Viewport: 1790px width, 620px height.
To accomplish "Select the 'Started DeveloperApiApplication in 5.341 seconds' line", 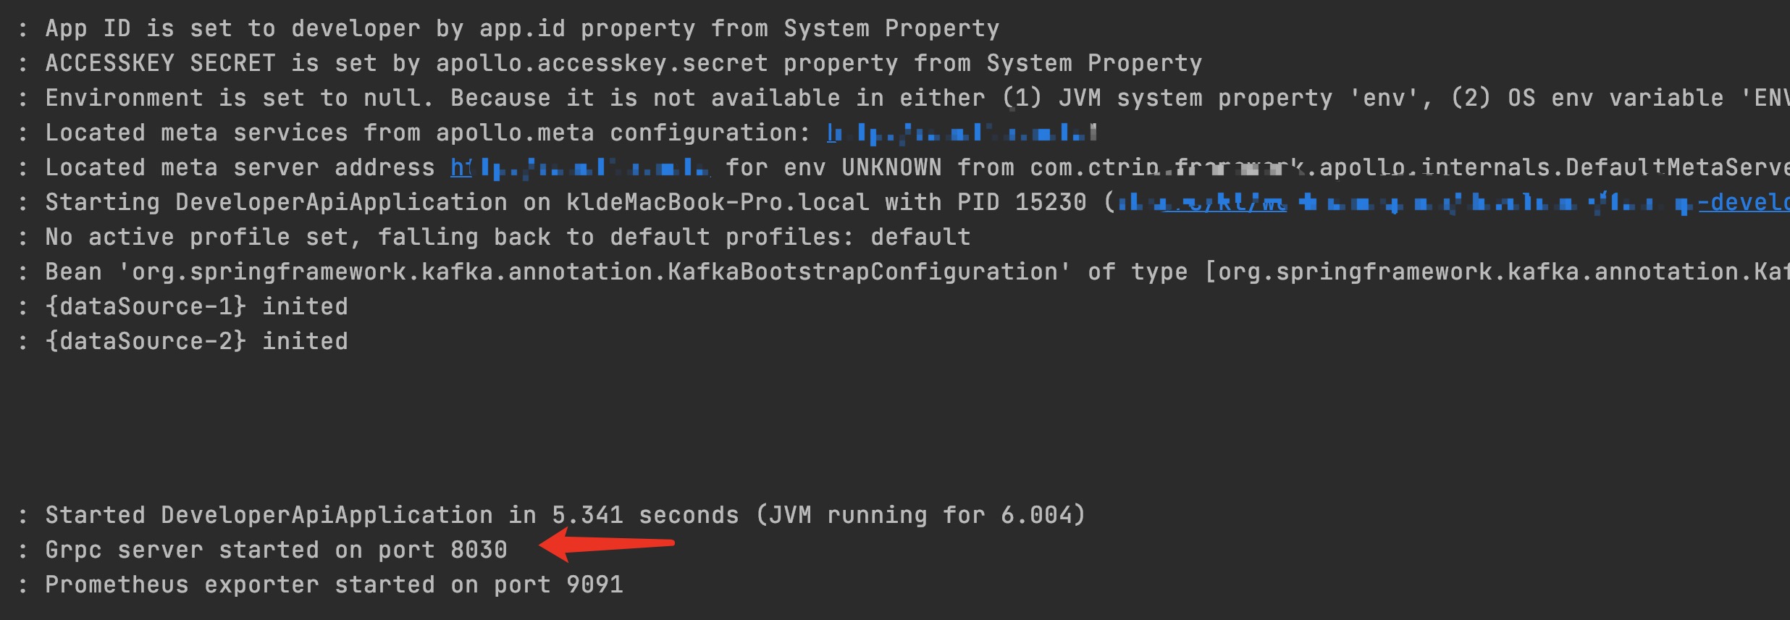I will point(565,515).
